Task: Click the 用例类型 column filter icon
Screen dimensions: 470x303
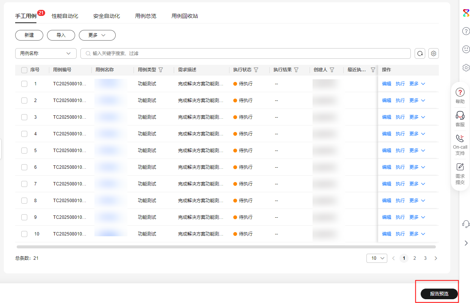Action: (160, 70)
